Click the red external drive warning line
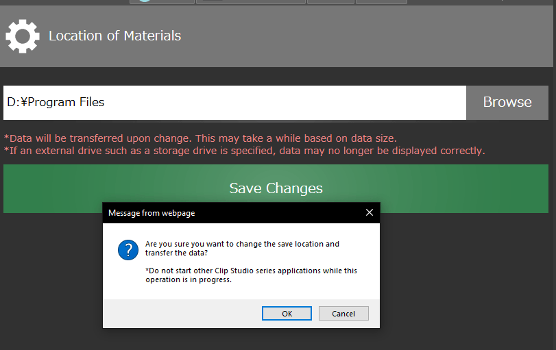The width and height of the screenshot is (556, 350). (244, 151)
